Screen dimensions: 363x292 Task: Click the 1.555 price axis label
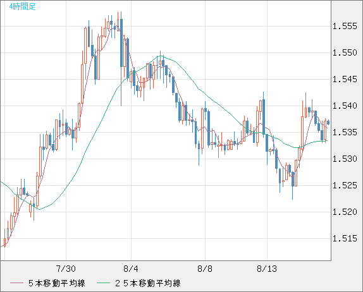point(345,26)
